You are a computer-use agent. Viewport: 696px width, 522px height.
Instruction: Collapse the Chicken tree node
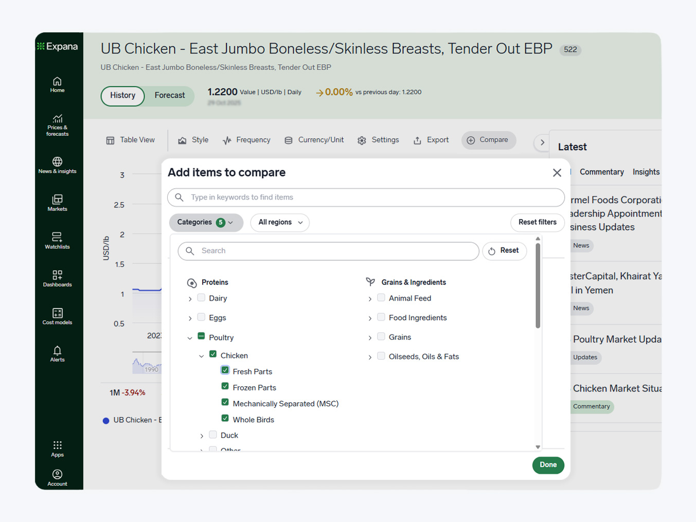[202, 356]
